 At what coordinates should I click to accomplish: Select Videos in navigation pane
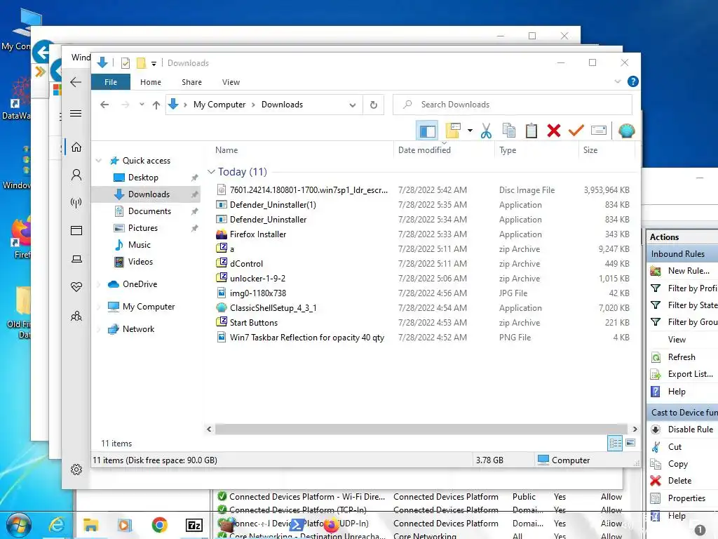(140, 262)
